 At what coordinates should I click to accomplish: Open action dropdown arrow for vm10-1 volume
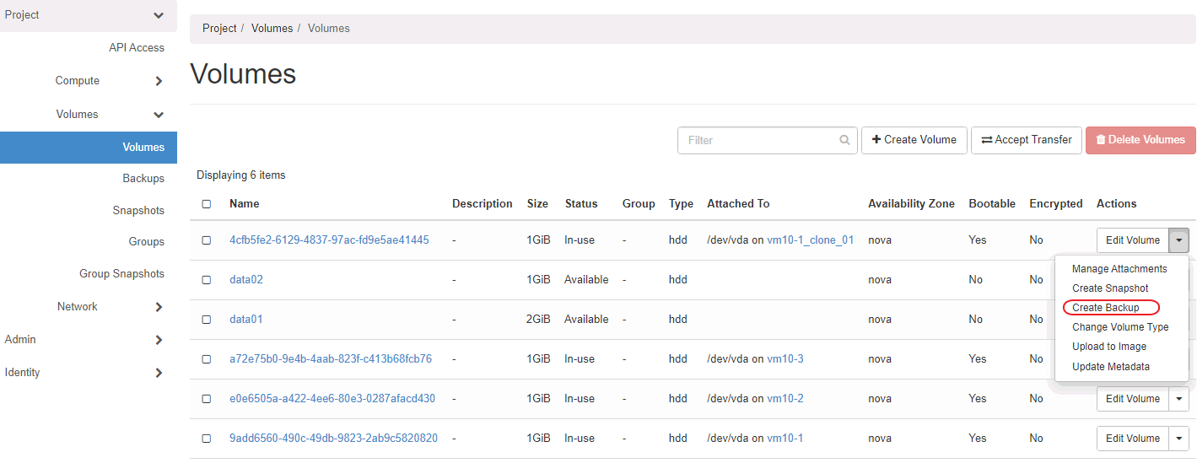[x=1179, y=439]
